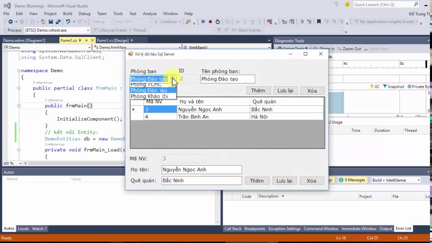Open the Build + IntelliSense dropdown
Image resolution: width=432 pixels, height=243 pixels.
(396, 180)
